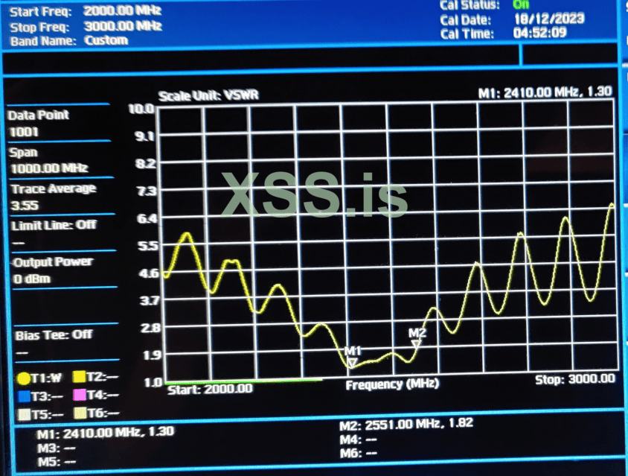
Task: Click the T5 trace square
Action: click(x=25, y=414)
